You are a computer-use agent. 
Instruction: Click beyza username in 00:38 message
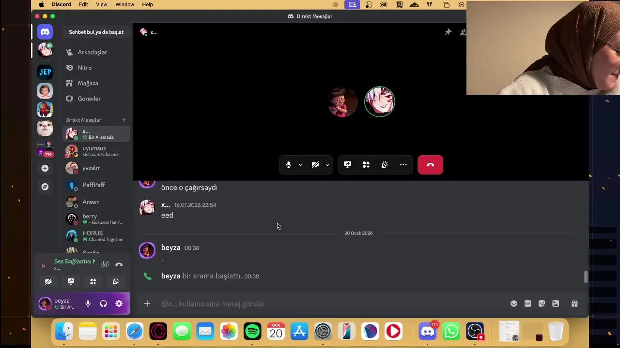[170, 247]
